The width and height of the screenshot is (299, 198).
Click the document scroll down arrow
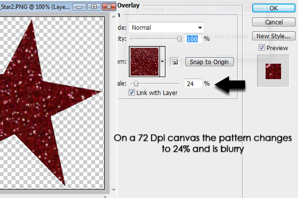(x=114, y=190)
